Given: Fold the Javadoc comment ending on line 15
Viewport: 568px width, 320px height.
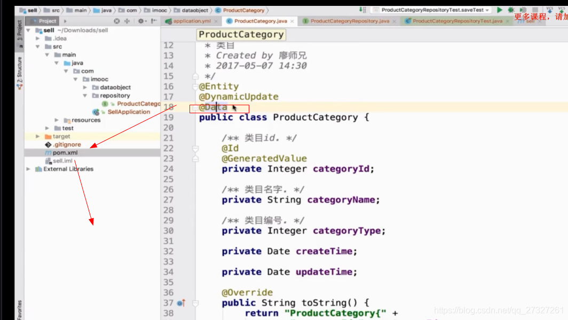Looking at the screenshot, I should (195, 76).
